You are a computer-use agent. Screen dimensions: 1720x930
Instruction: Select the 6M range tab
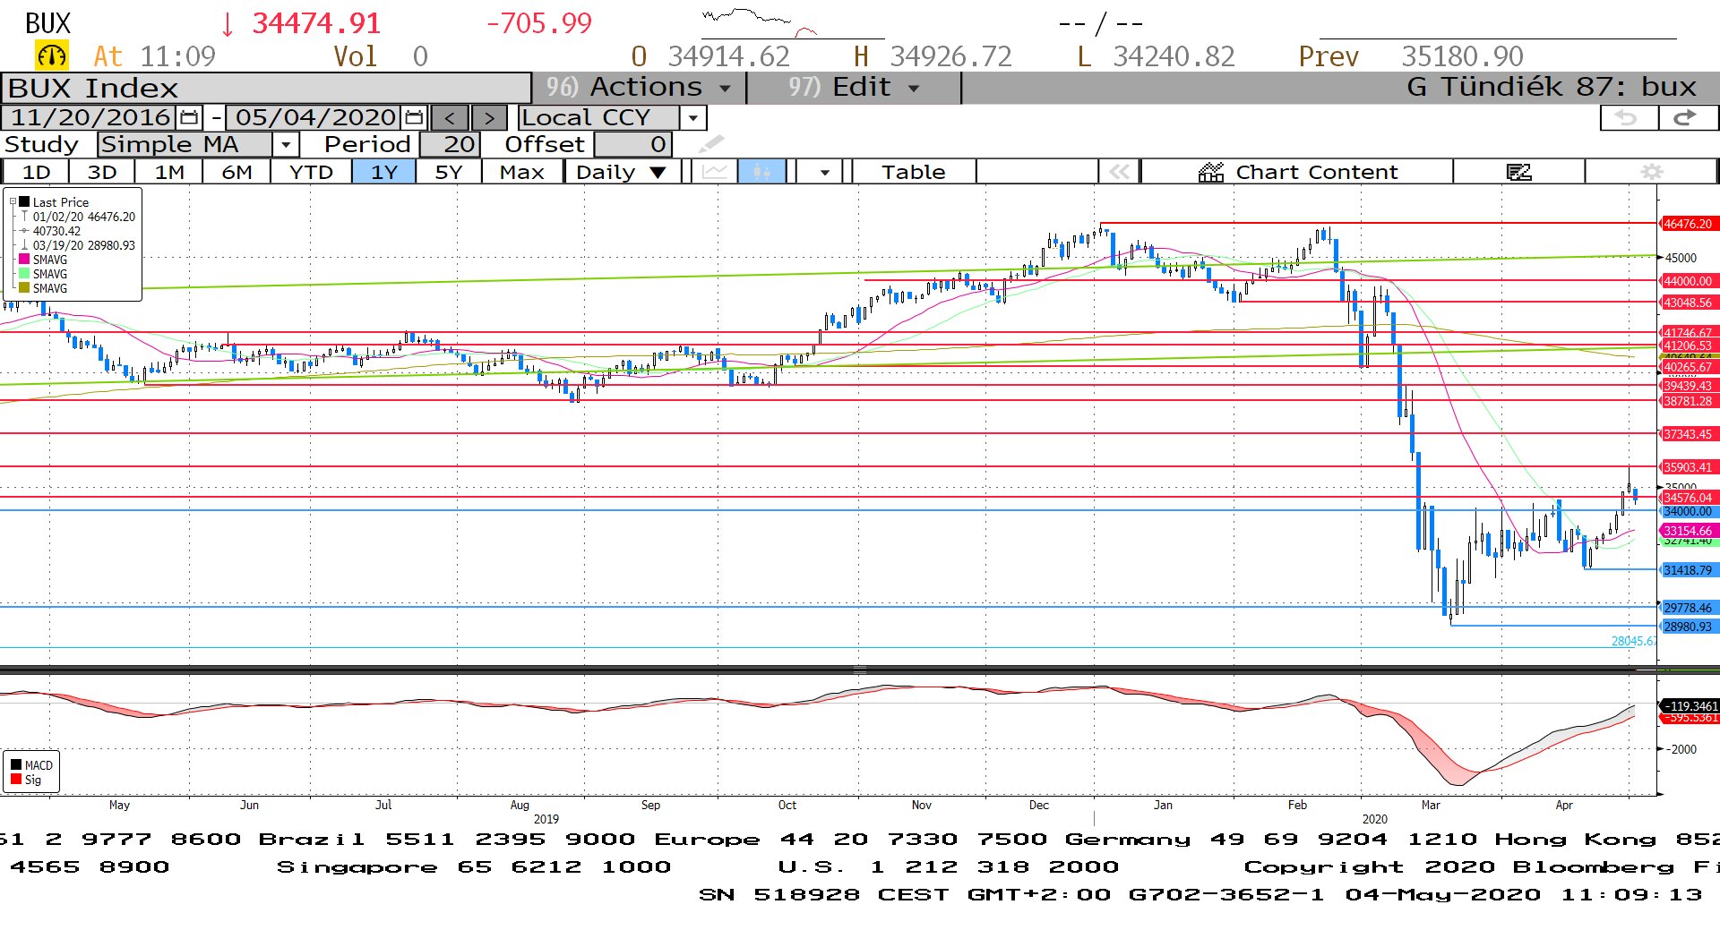pos(236,172)
